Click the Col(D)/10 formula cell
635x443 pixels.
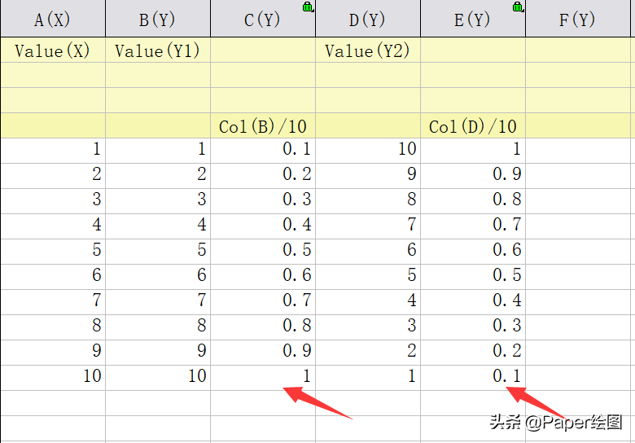point(473,125)
